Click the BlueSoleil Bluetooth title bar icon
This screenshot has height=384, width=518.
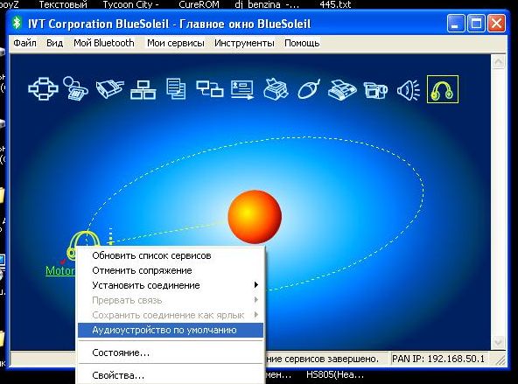click(x=17, y=23)
